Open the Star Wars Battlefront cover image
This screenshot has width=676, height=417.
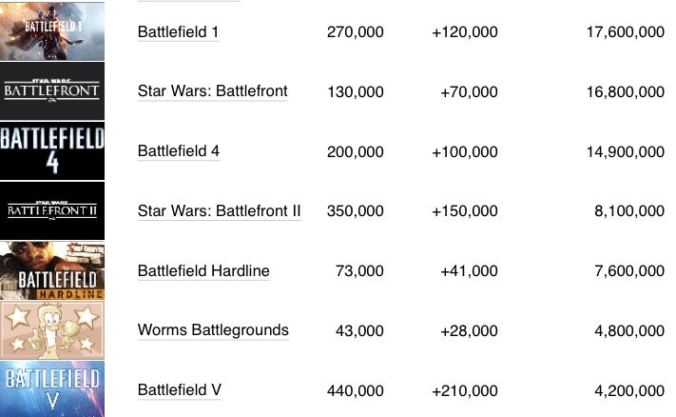[52, 91]
